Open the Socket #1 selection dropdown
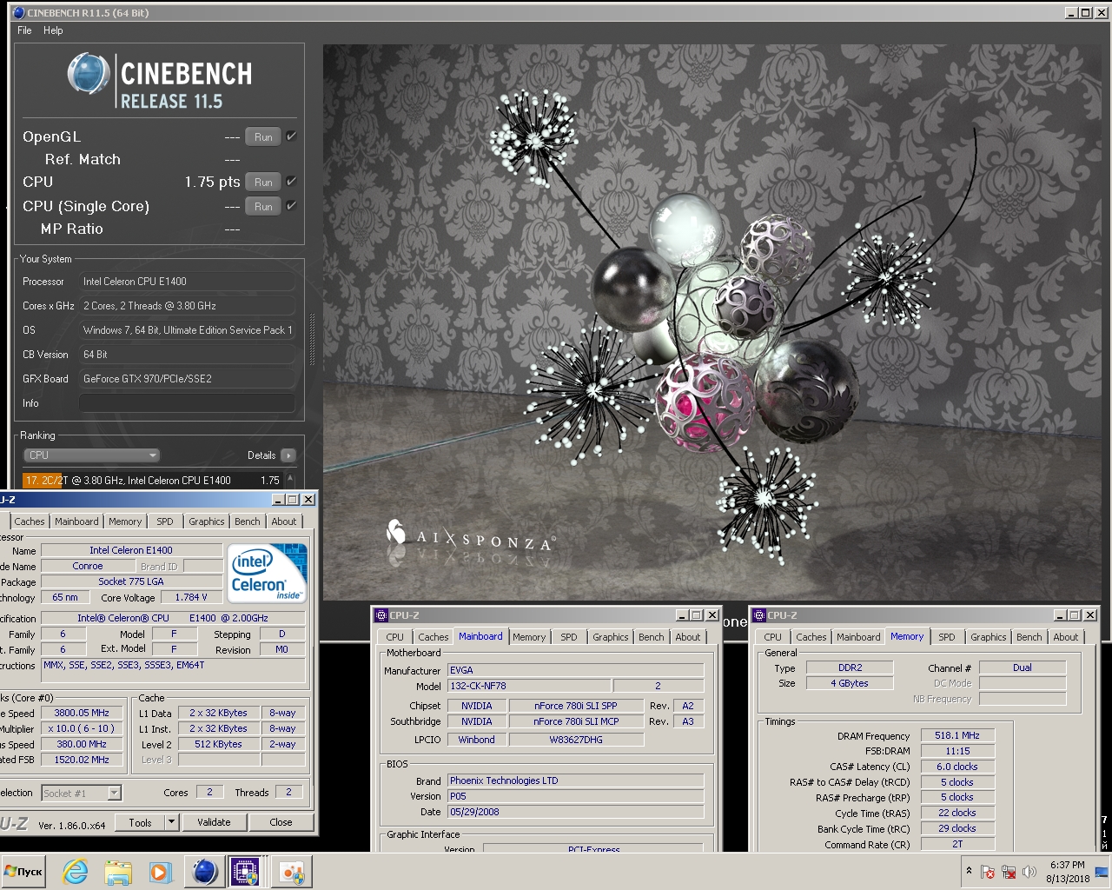Viewport: 1112px width, 890px height. pyautogui.click(x=114, y=793)
